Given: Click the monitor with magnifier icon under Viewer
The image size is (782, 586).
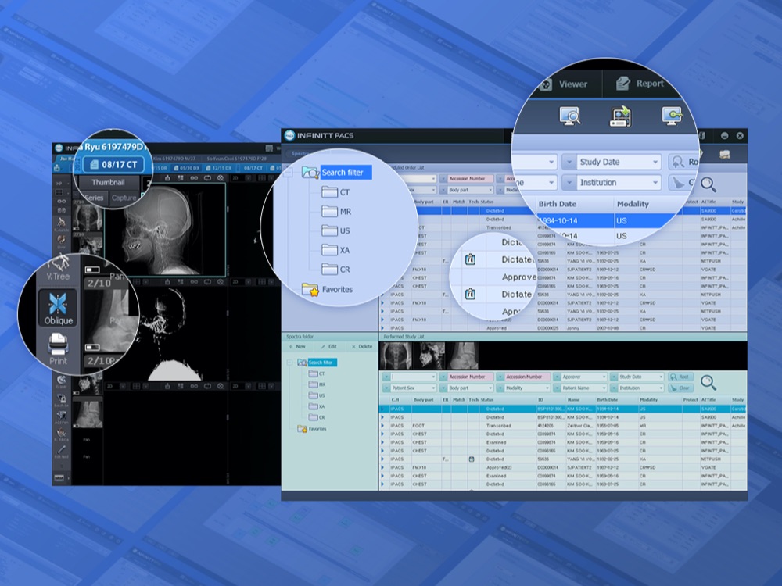Looking at the screenshot, I should click(x=569, y=117).
